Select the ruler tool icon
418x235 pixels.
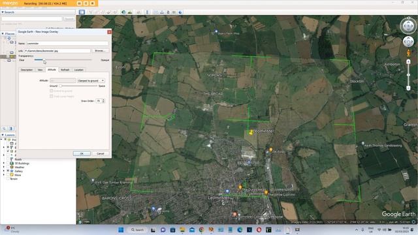pyautogui.click(x=148, y=12)
